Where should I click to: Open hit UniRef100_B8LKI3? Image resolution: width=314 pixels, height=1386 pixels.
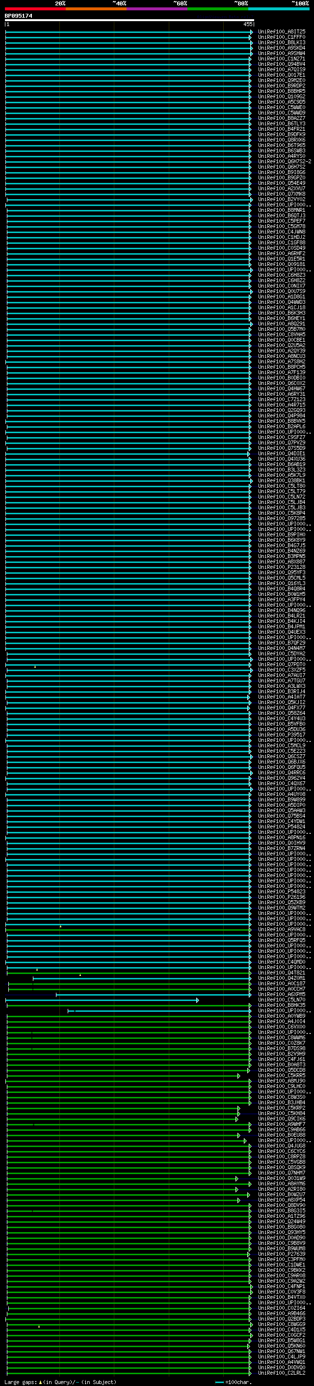click(x=282, y=42)
